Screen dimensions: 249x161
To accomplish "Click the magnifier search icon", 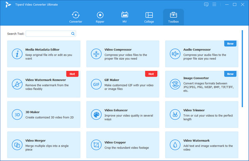I will point(73,34).
